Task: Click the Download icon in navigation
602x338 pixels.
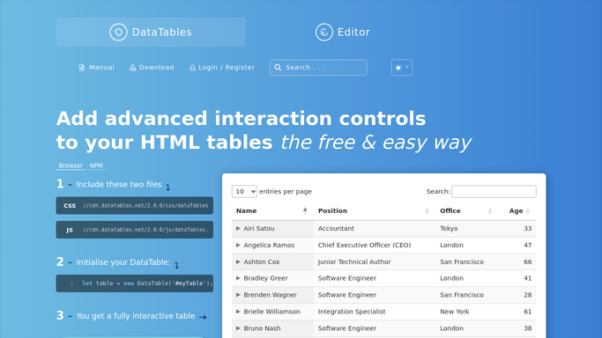Action: (x=132, y=68)
